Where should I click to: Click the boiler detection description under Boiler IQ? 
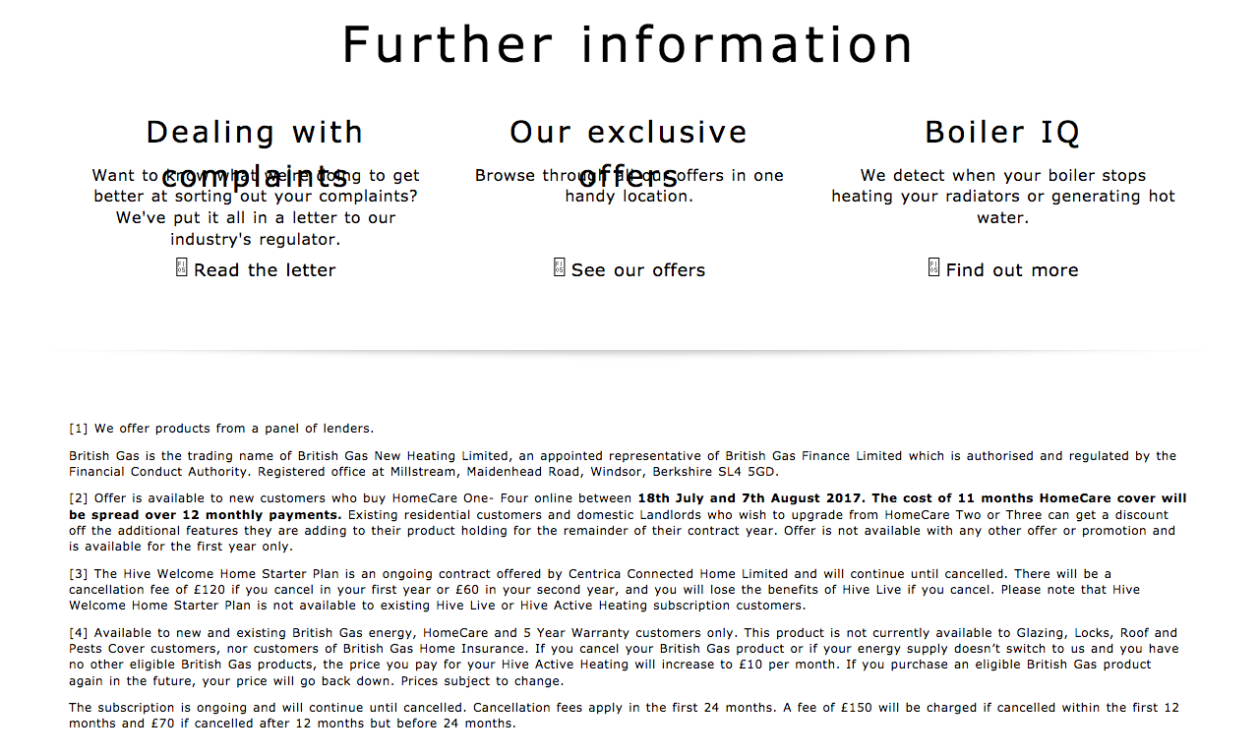pos(1002,197)
